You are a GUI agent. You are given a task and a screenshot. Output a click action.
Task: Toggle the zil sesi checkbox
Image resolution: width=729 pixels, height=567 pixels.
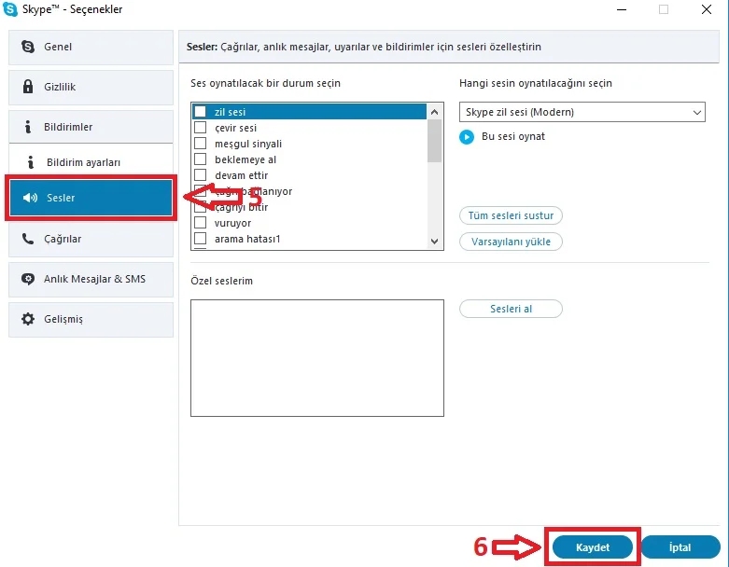click(x=200, y=112)
